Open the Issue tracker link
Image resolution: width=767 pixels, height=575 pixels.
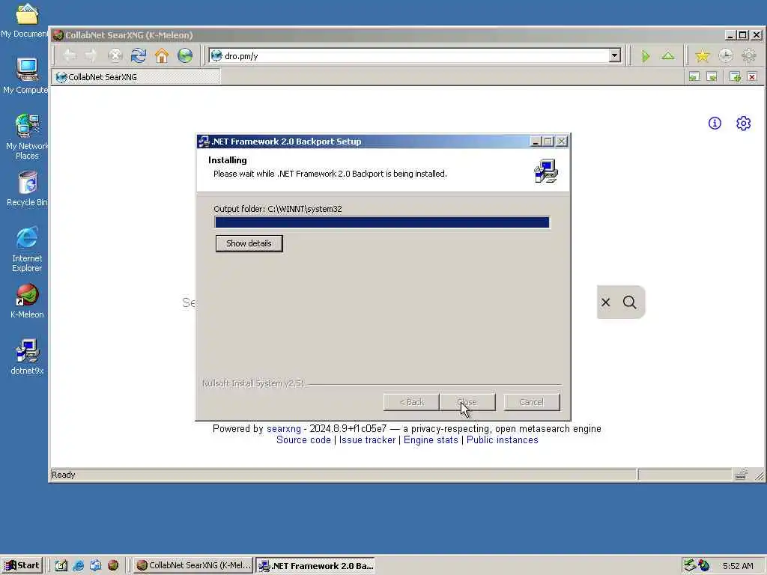pyautogui.click(x=367, y=440)
